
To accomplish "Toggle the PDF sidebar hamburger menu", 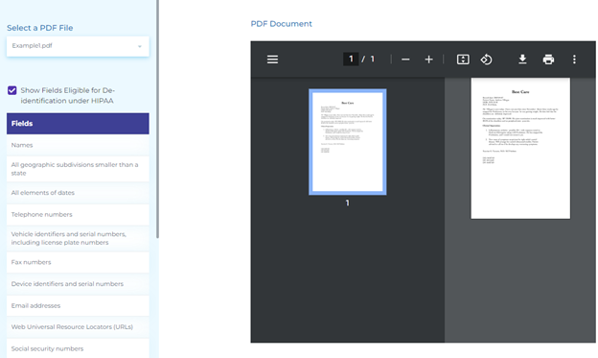I will click(x=272, y=60).
